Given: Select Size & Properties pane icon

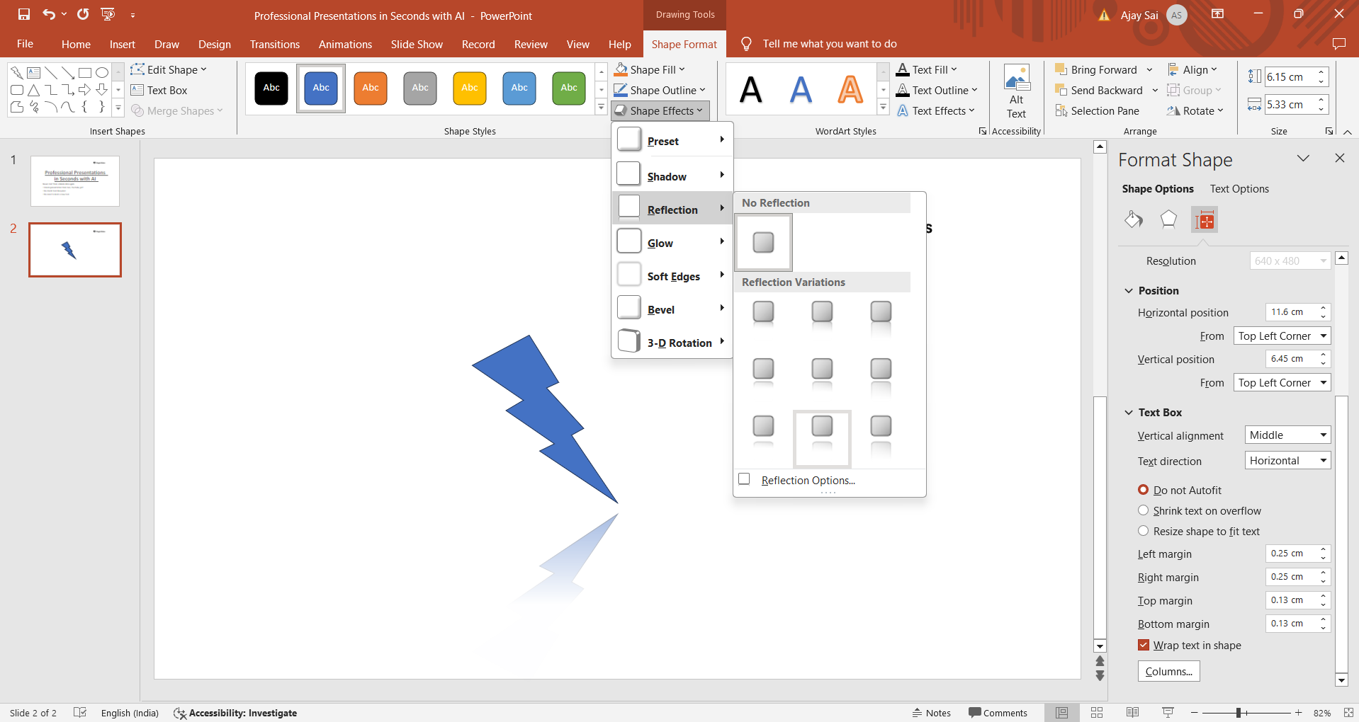Looking at the screenshot, I should [1205, 220].
